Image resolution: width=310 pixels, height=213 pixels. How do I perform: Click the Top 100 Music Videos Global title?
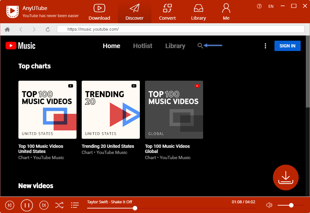[167, 149]
